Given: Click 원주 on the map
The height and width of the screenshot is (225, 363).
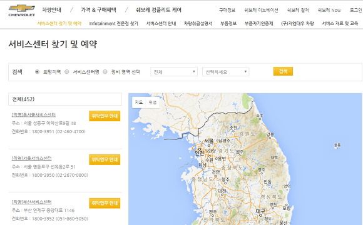Looking at the screenshot, I should coord(240,152).
